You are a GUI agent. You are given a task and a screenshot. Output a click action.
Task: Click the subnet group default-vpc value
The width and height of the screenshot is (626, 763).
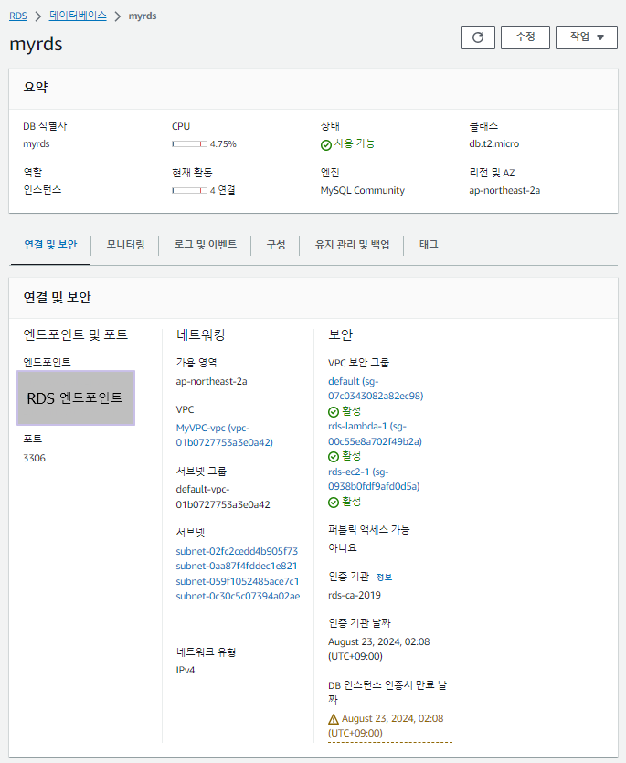[x=223, y=497]
